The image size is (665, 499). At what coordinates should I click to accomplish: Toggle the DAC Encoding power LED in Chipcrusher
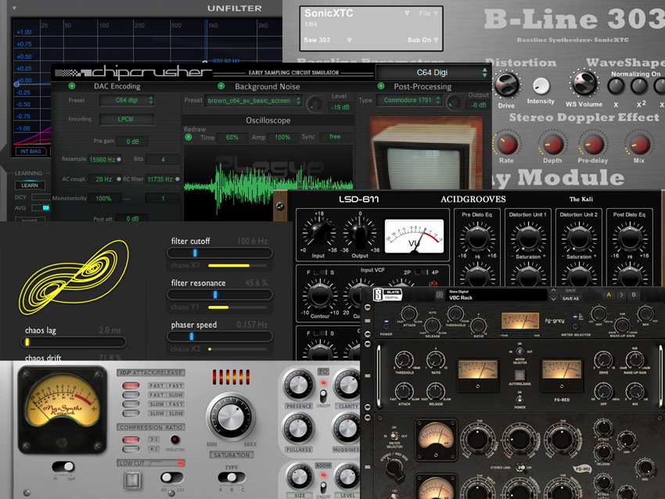72,86
